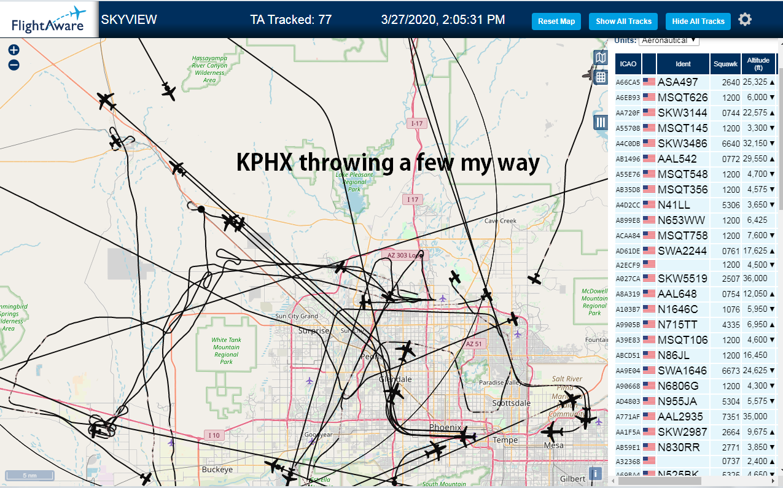Click ICAO code A32368 cell
The width and height of the screenshot is (783, 488).
tap(628, 461)
